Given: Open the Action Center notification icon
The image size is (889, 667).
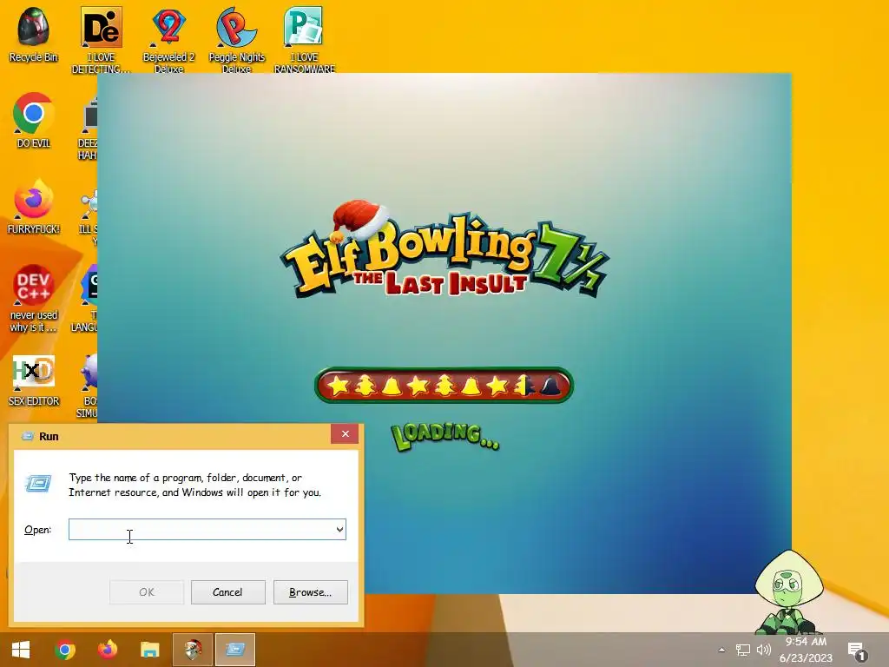Looking at the screenshot, I should click(856, 651).
